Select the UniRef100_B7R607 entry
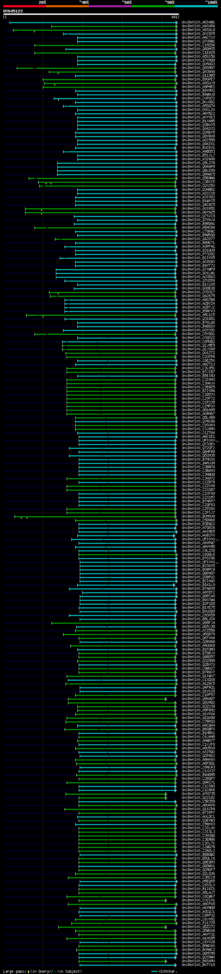Screen dimensions: 221x974 pyautogui.click(x=198, y=672)
